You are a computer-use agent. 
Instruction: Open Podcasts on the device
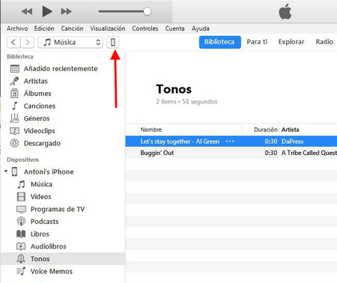coord(44,222)
